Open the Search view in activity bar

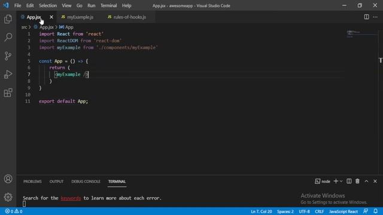point(8,37)
